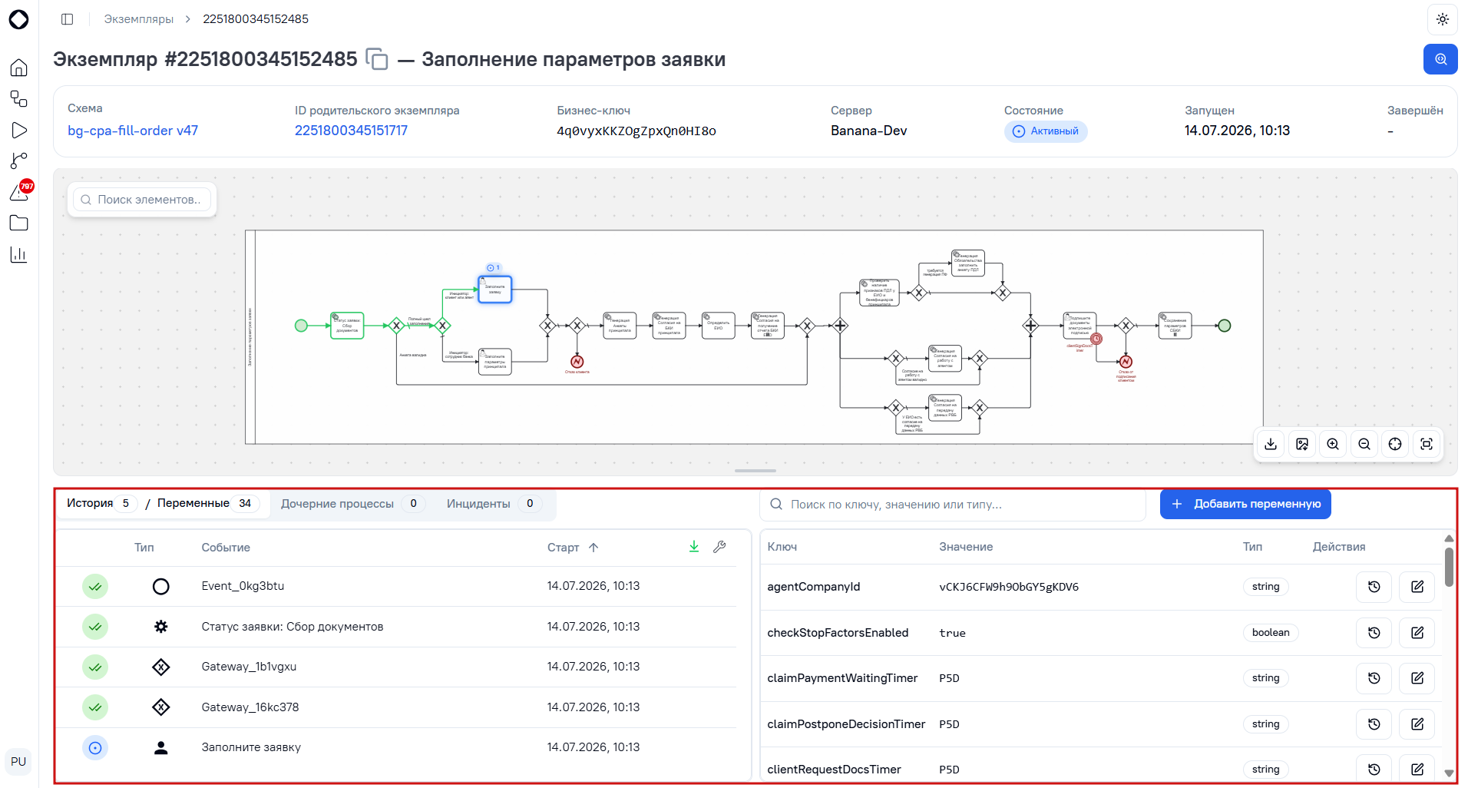
Task: Open the PU user avatar
Action: coord(18,762)
